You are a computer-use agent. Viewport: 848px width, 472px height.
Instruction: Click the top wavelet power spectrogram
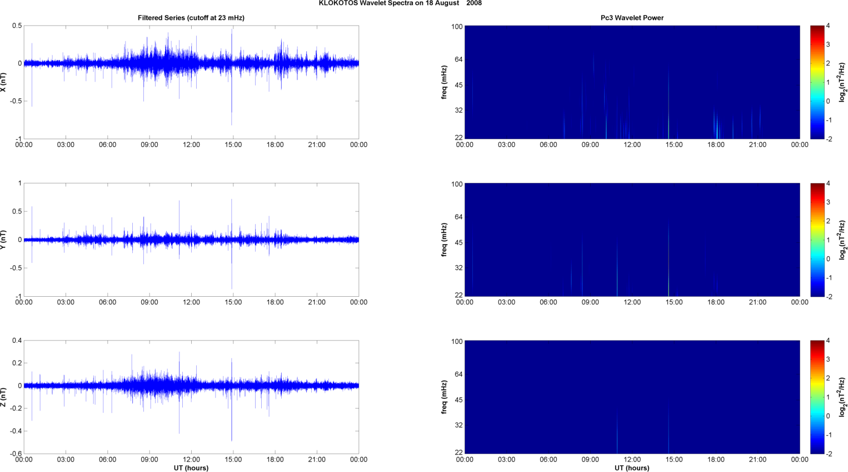pyautogui.click(x=632, y=82)
